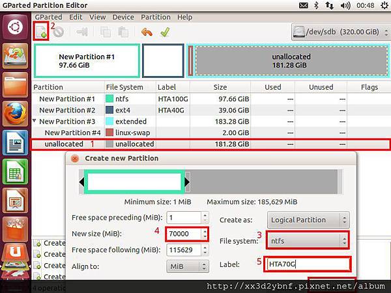
Task: Open LibreOffice Impress from the dock
Action: (x=15, y=200)
